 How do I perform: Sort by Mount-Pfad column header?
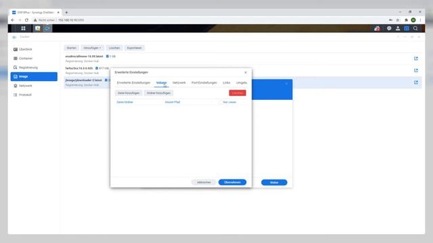pyautogui.click(x=173, y=102)
